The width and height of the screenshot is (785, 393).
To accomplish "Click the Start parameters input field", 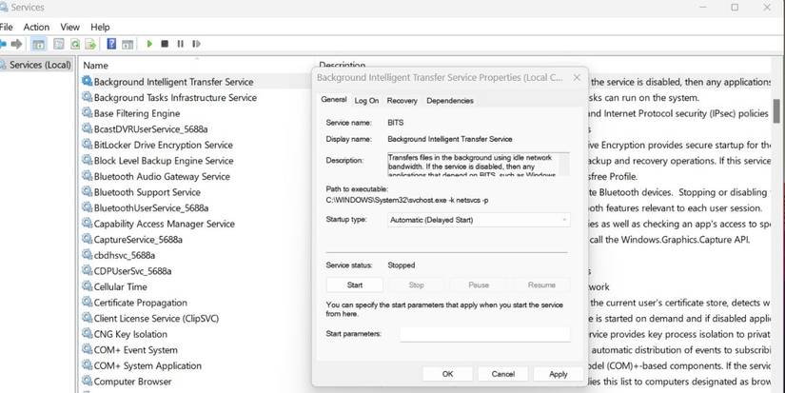I will tap(484, 334).
